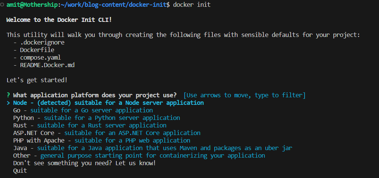Pick the Java Maven uber jar option

pyautogui.click(x=153, y=148)
